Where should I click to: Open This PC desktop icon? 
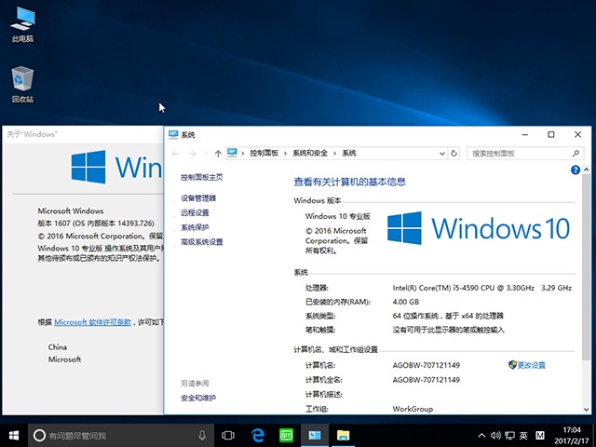(22, 24)
